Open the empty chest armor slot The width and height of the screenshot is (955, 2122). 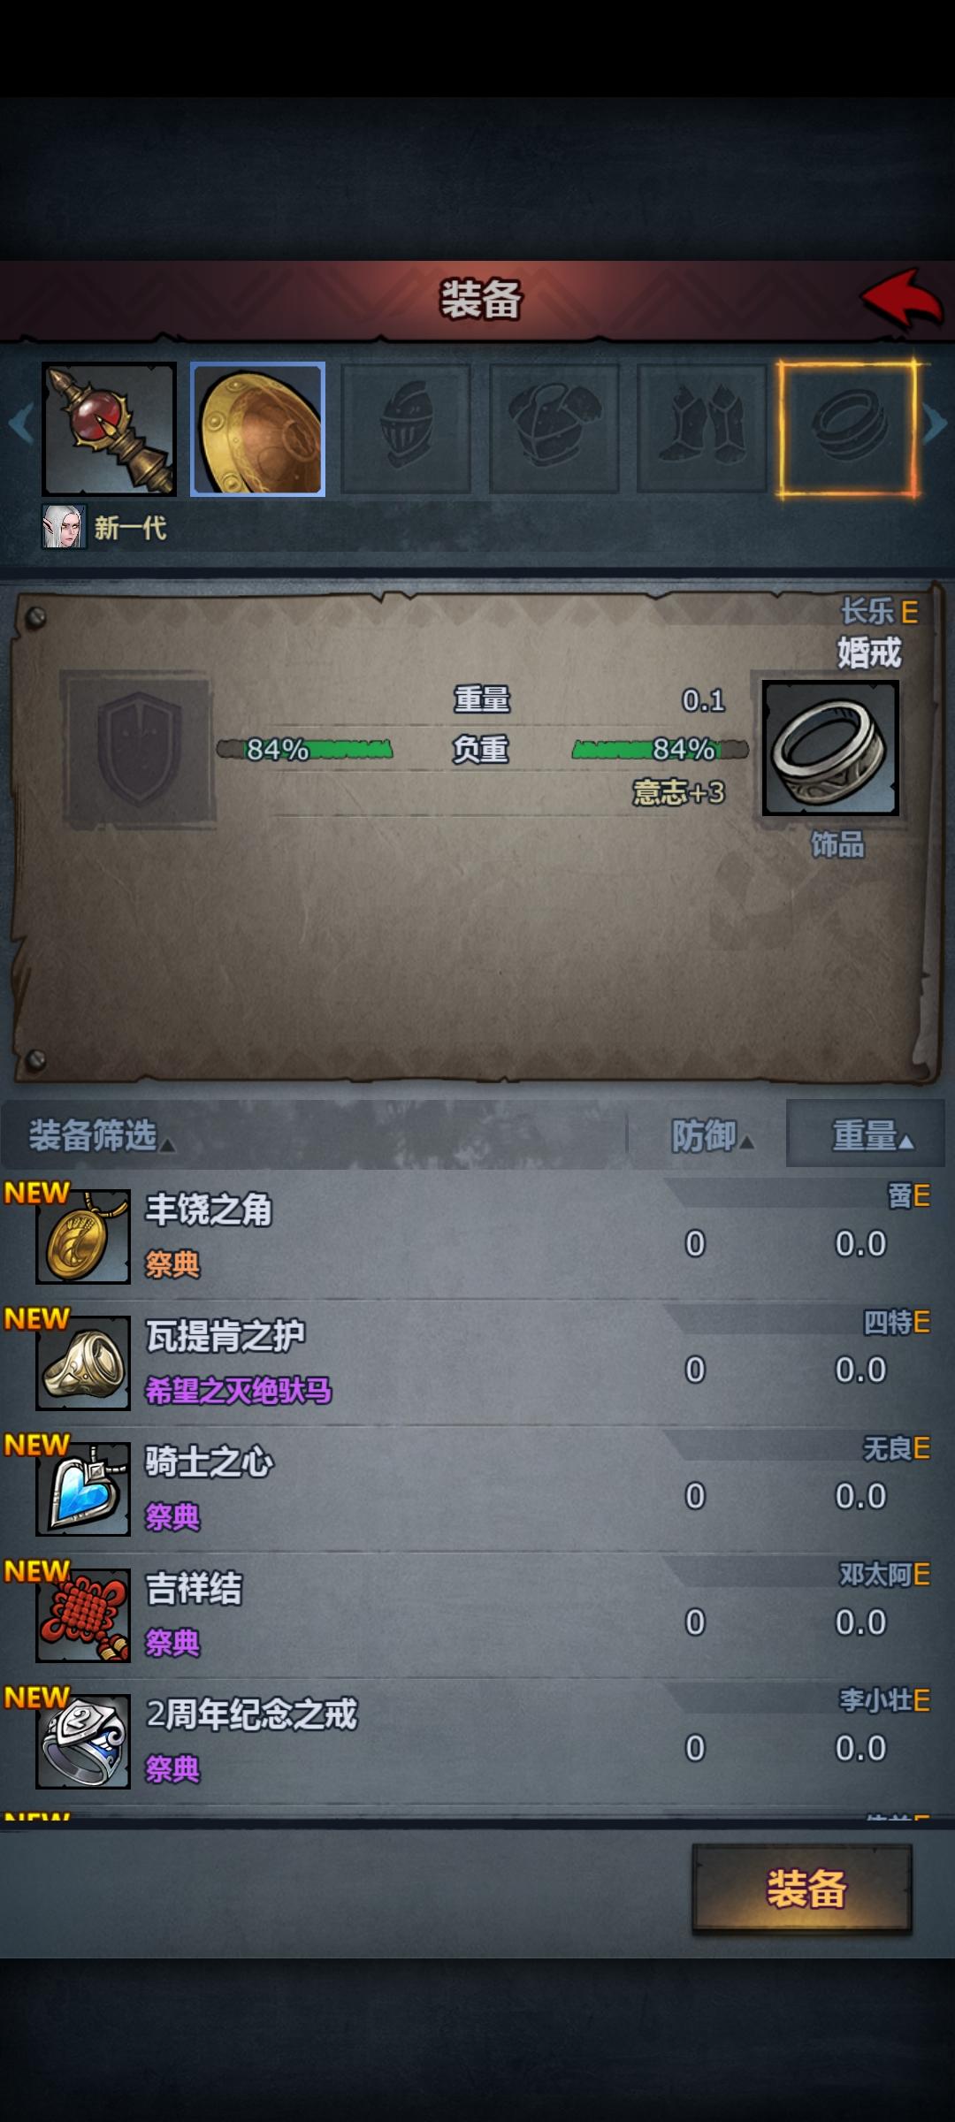coord(554,429)
